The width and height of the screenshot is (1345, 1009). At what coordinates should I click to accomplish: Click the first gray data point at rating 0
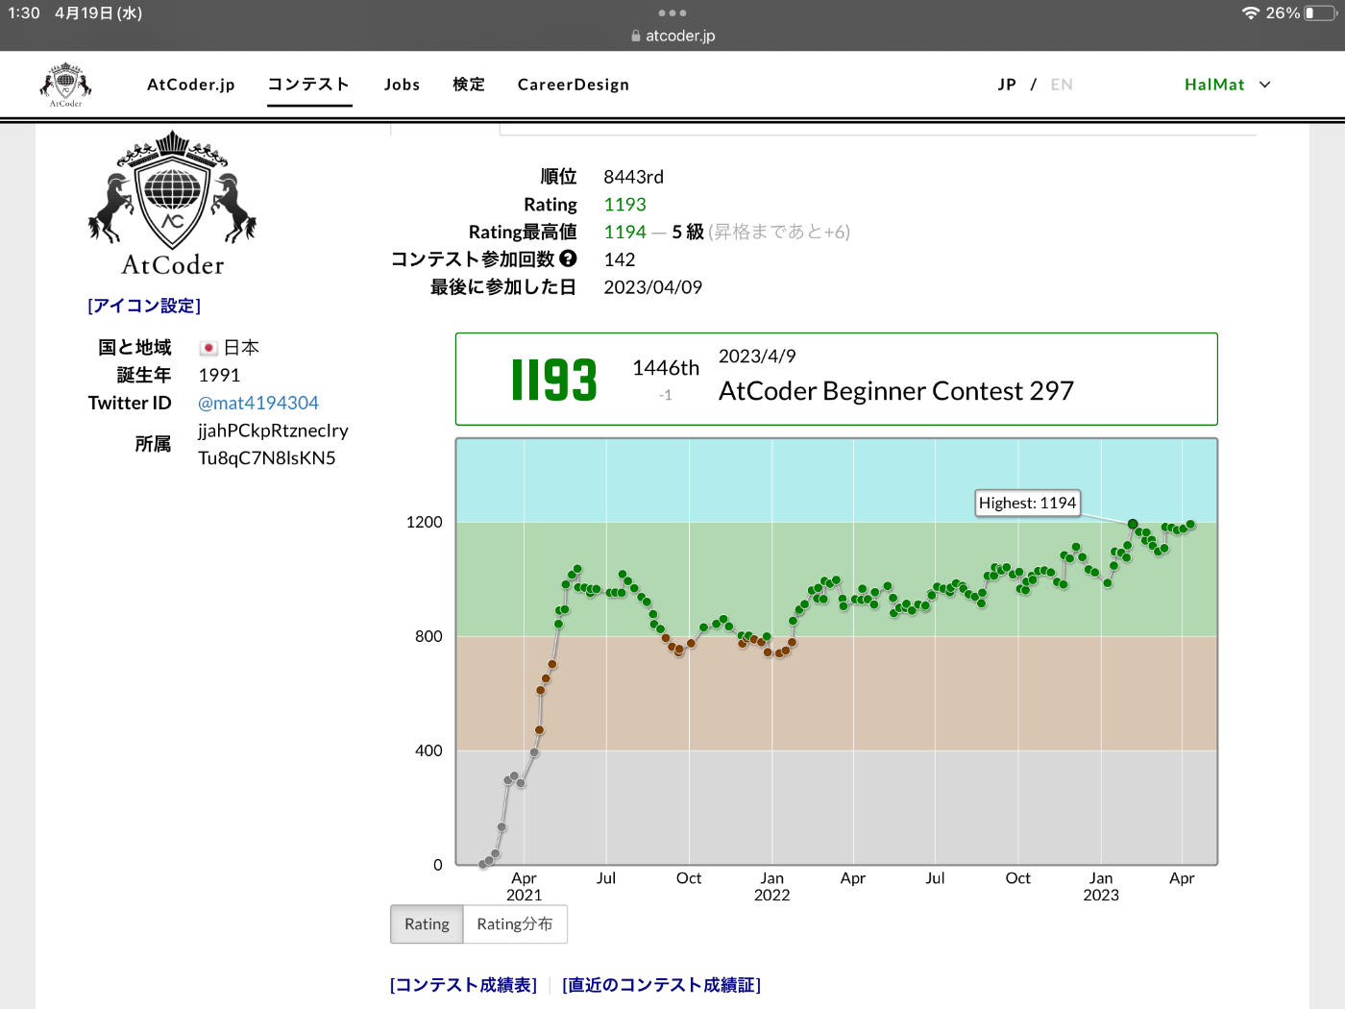tap(483, 864)
